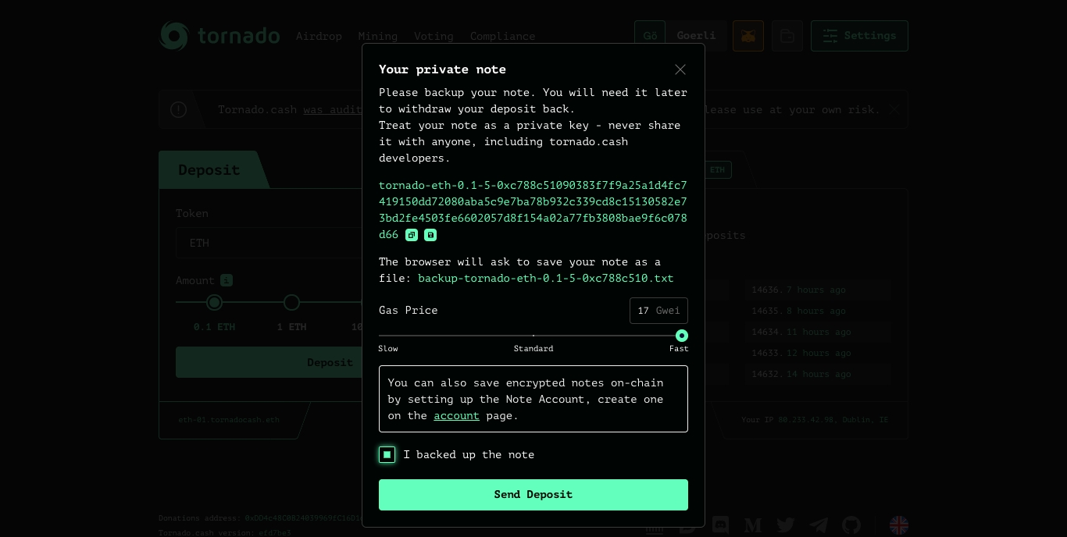Change language via the UK flag
Screen dimensions: 1067x537
[x=899, y=525]
